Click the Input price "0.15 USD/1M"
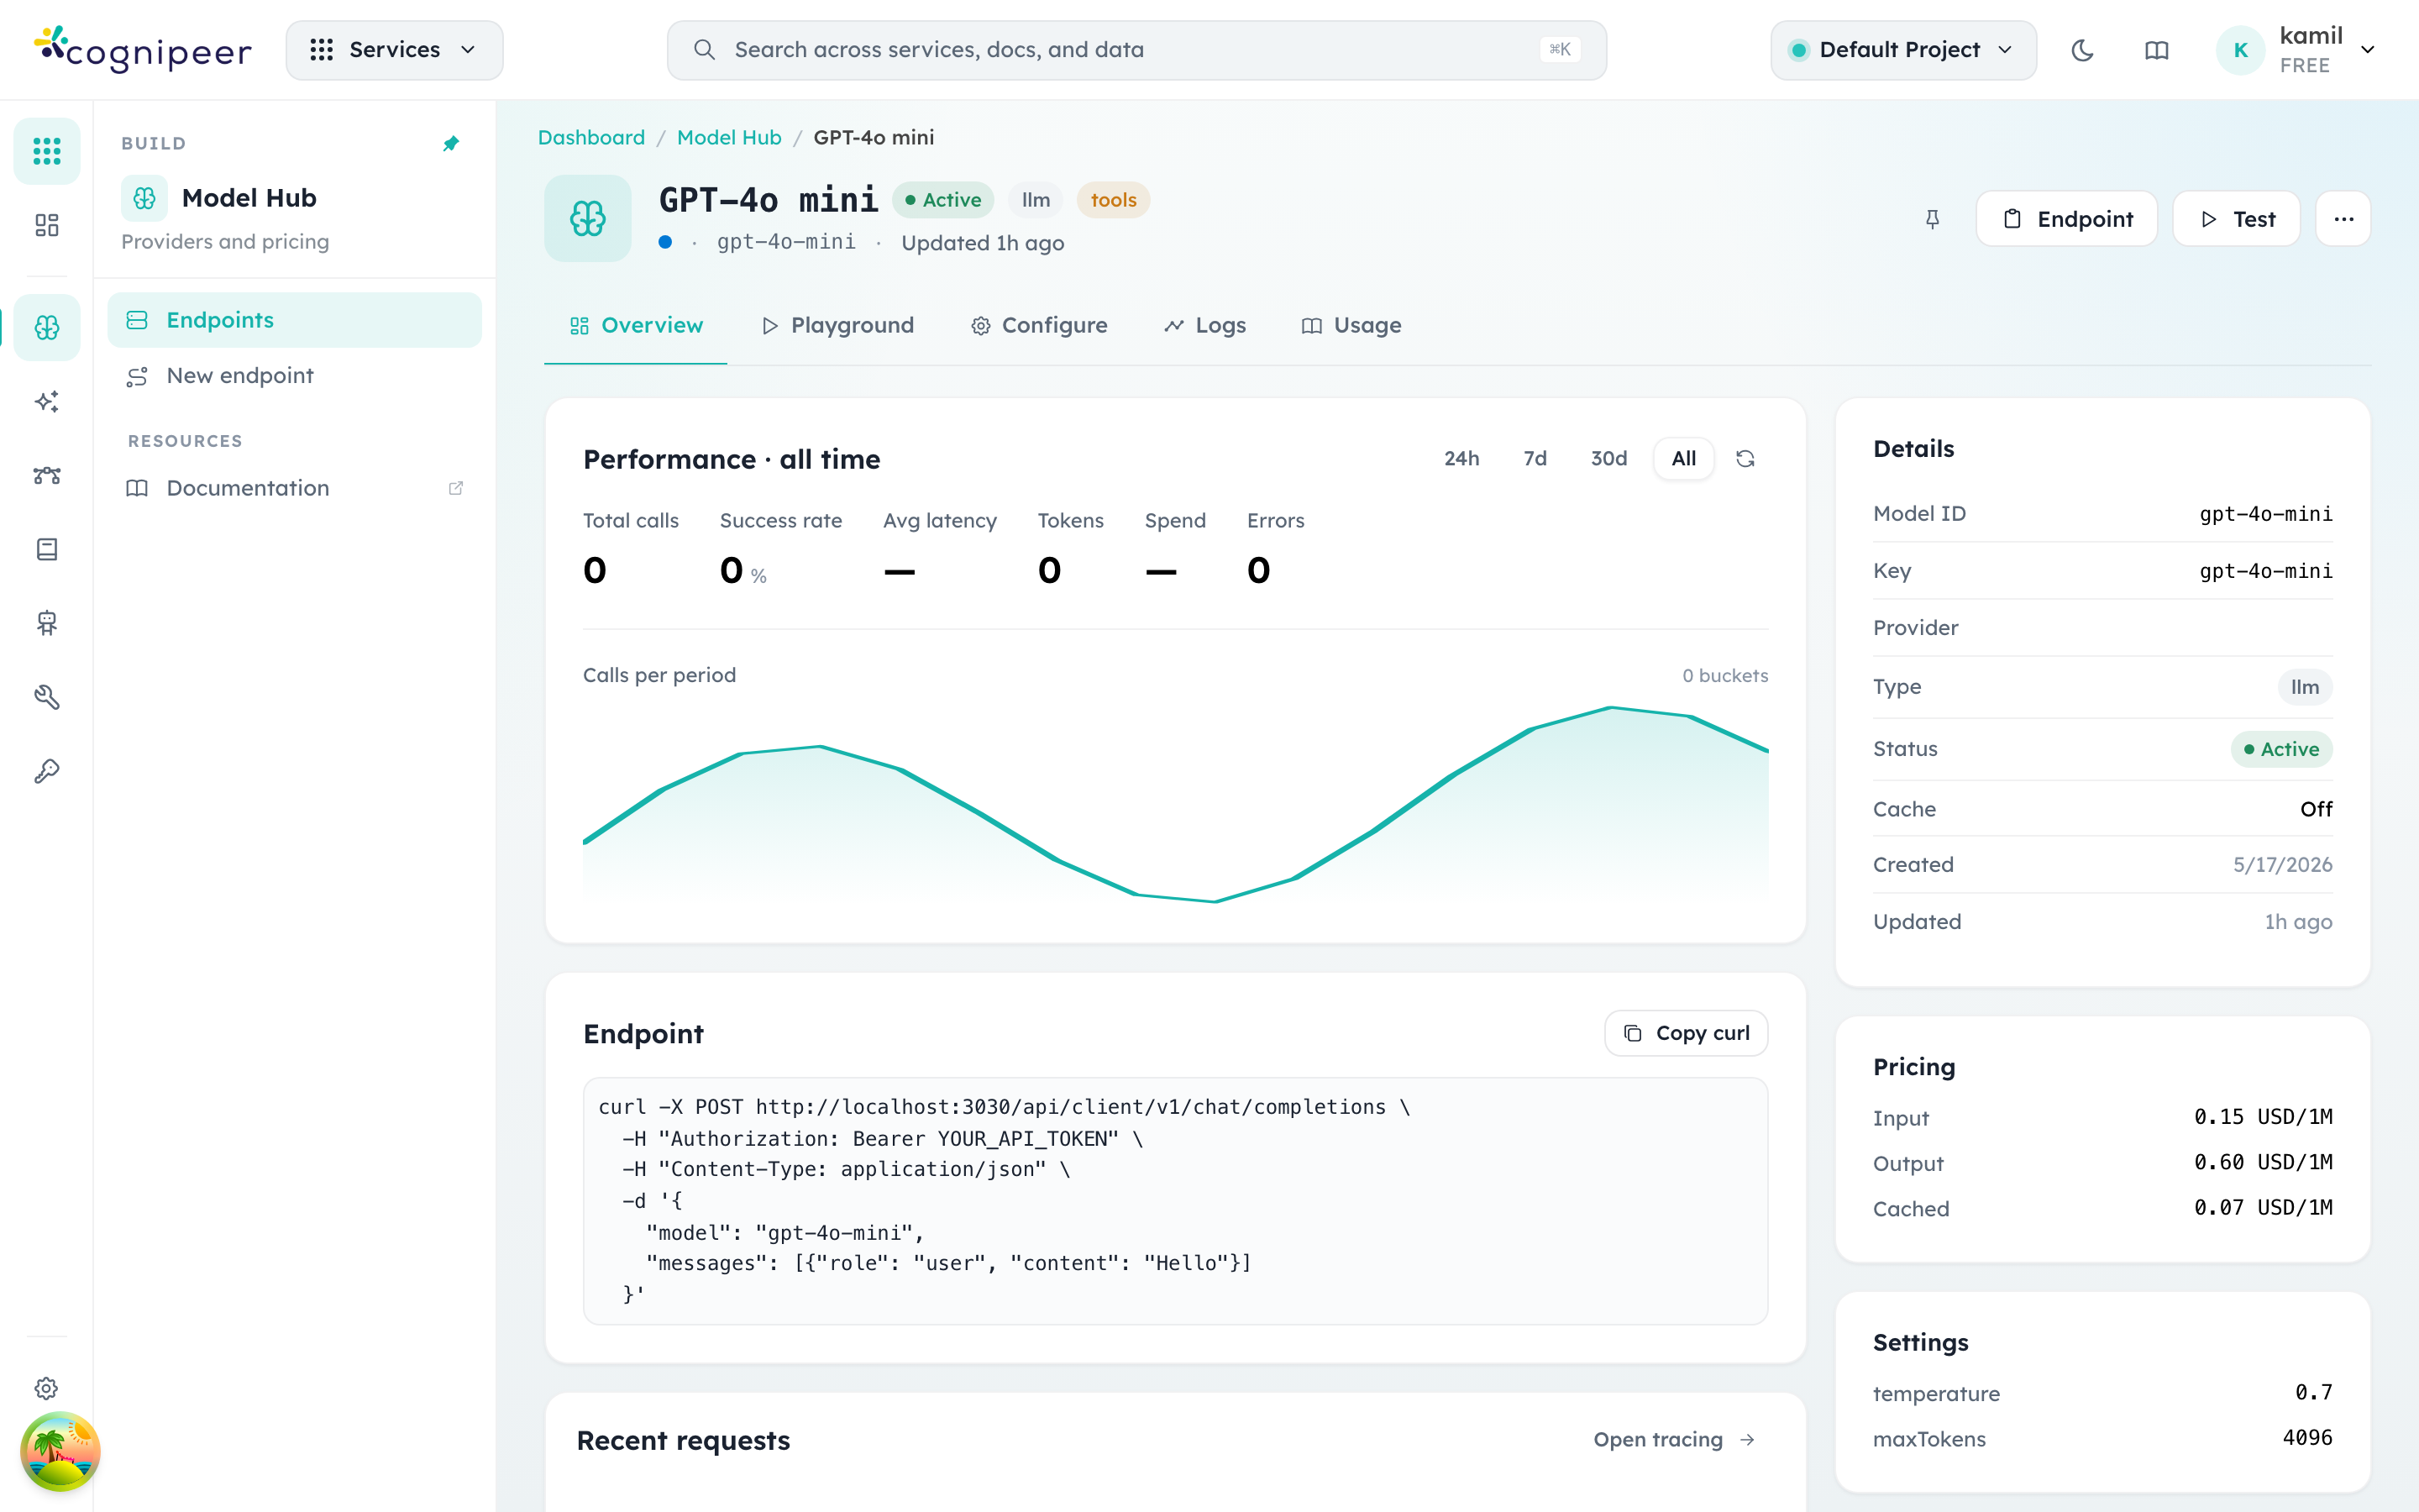This screenshot has width=2419, height=1512. [2263, 1117]
